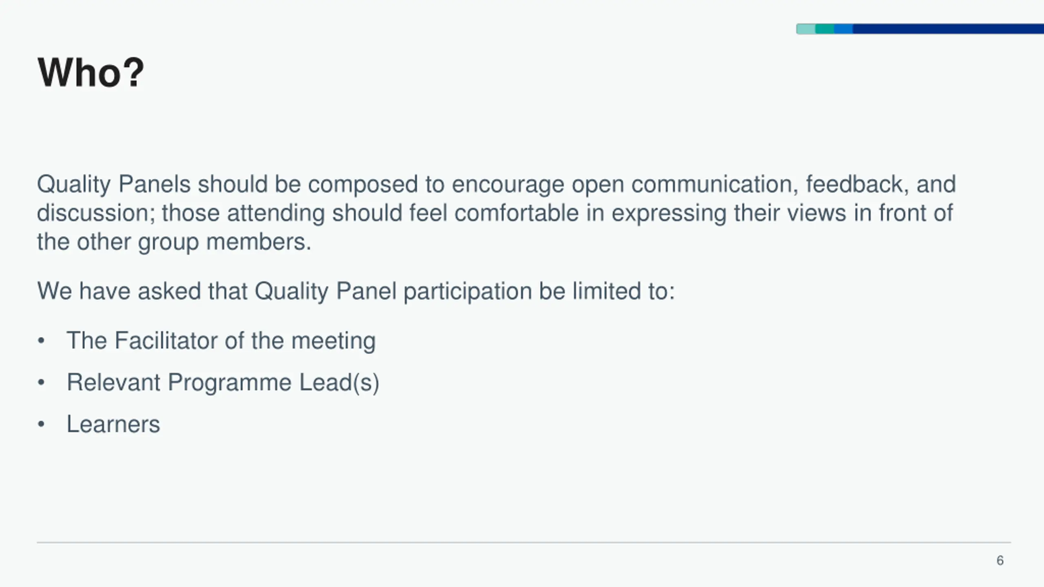Click the horizontal footer divider line

click(x=524, y=543)
